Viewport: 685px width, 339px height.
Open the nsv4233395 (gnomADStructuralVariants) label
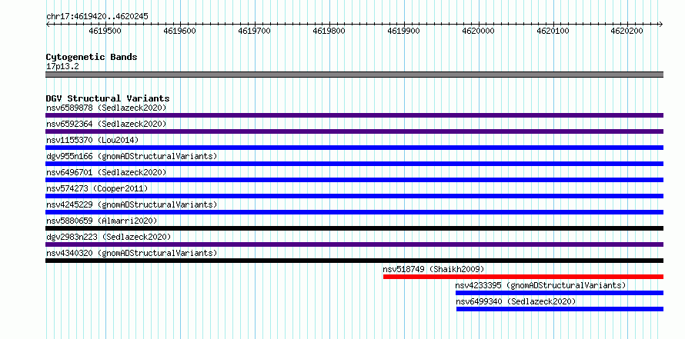[x=541, y=285]
